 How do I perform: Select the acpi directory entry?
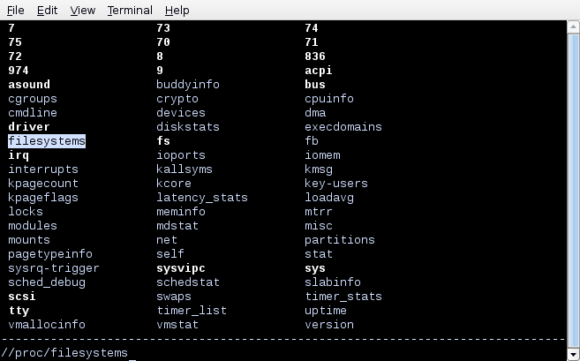318,71
